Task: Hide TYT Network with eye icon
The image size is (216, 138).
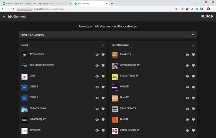Action: click(x=97, y=55)
